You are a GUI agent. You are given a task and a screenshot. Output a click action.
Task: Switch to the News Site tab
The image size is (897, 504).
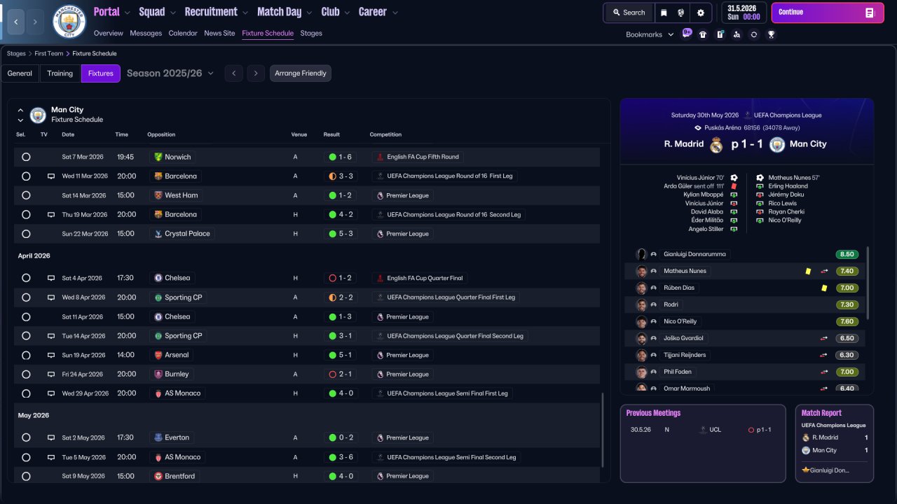219,33
